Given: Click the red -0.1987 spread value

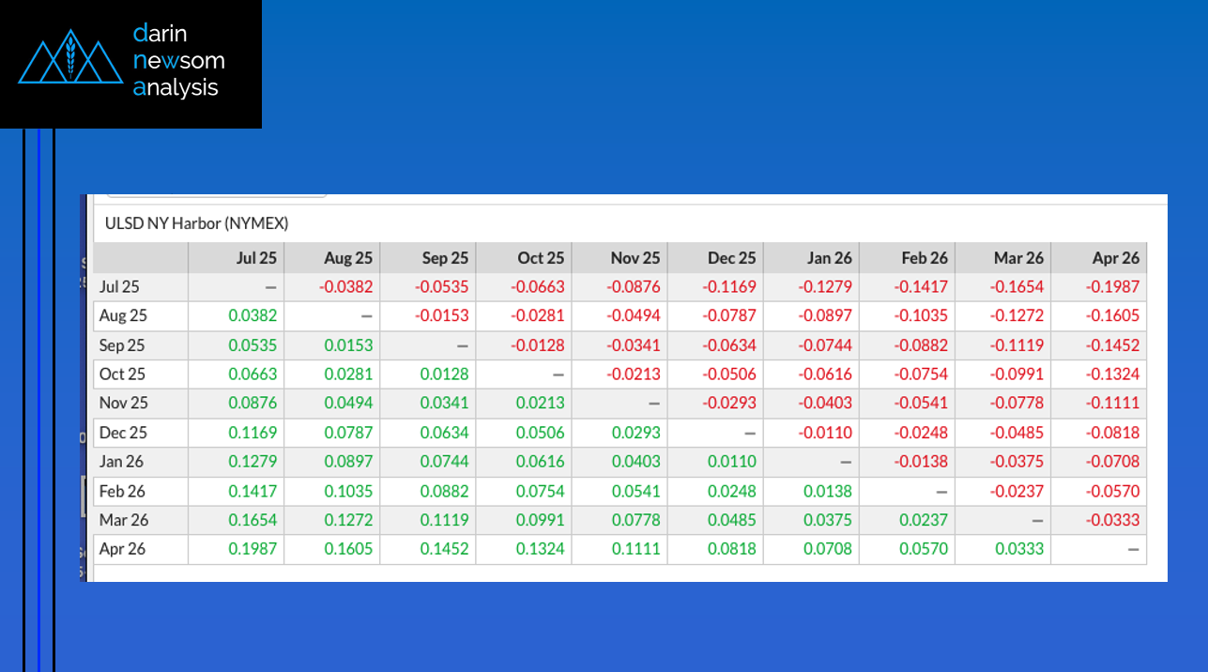Looking at the screenshot, I should (x=1112, y=286).
